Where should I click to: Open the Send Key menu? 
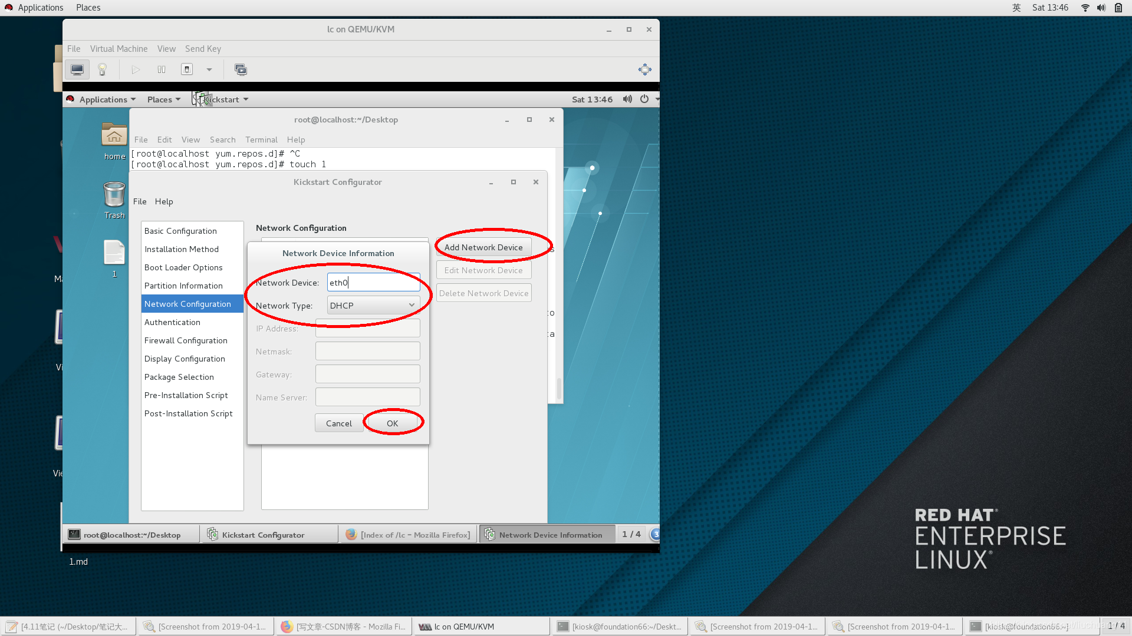click(203, 49)
